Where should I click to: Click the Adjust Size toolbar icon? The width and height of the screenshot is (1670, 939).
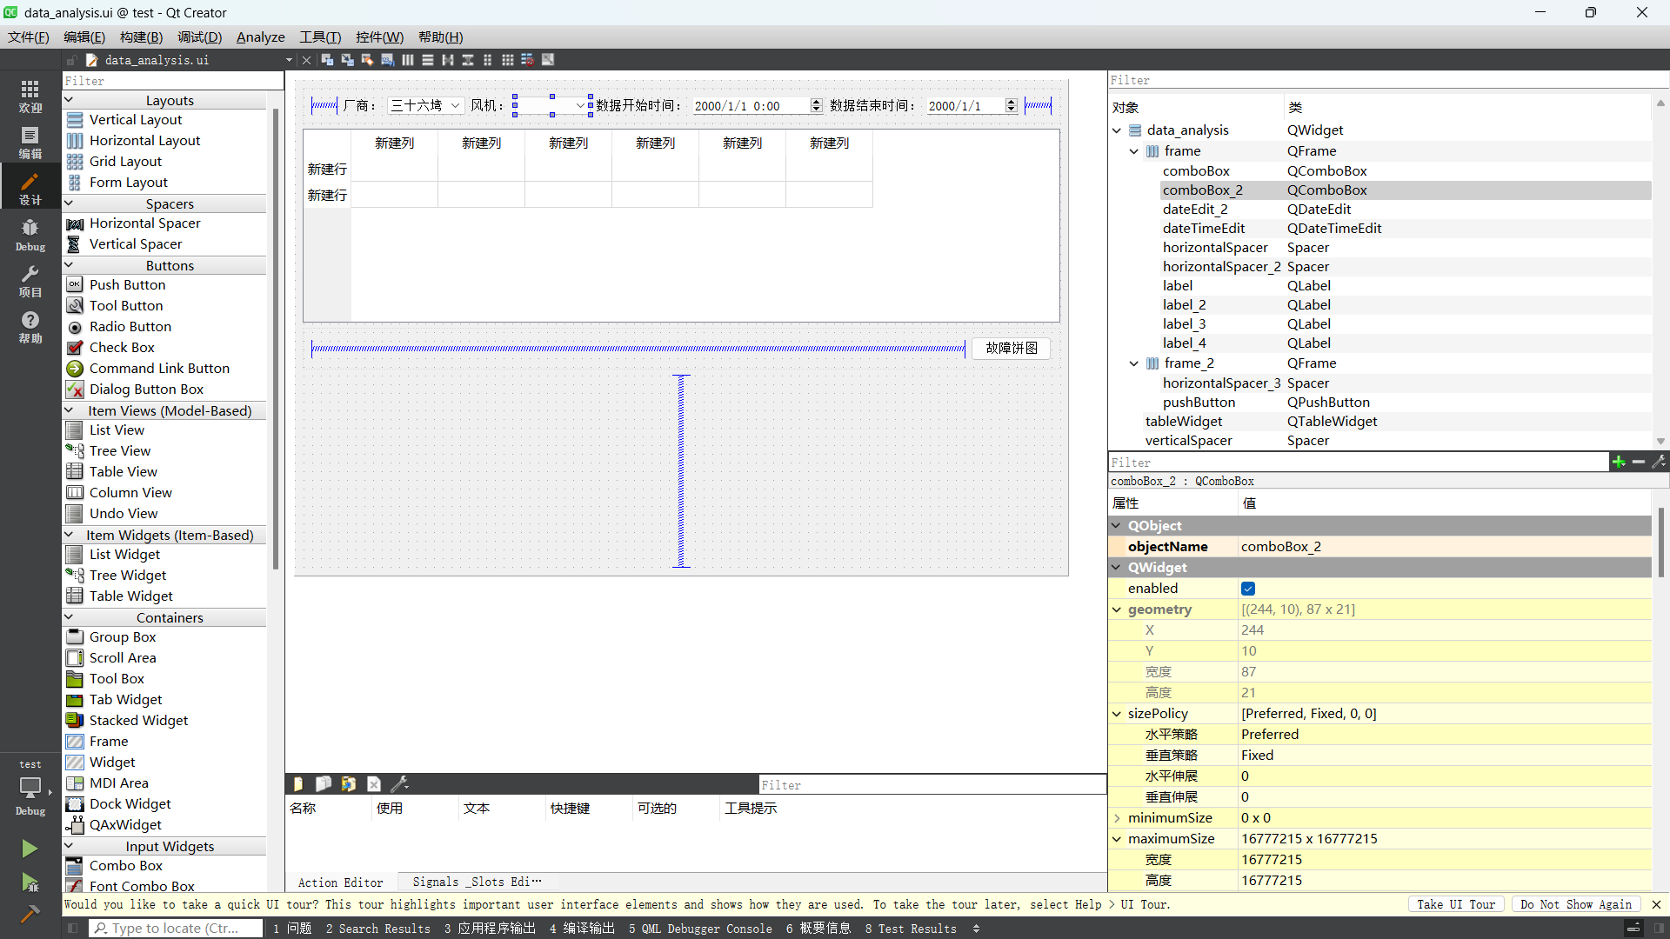(547, 60)
